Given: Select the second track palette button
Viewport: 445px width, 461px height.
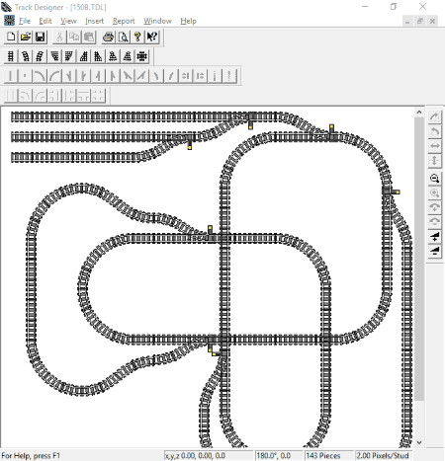Looking at the screenshot, I should pos(26,56).
